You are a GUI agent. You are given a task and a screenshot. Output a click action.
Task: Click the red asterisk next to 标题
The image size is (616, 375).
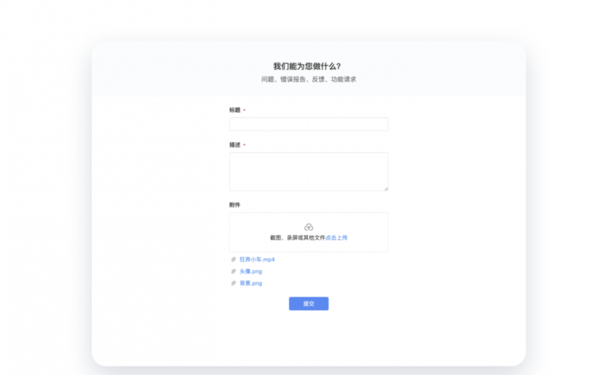click(244, 111)
